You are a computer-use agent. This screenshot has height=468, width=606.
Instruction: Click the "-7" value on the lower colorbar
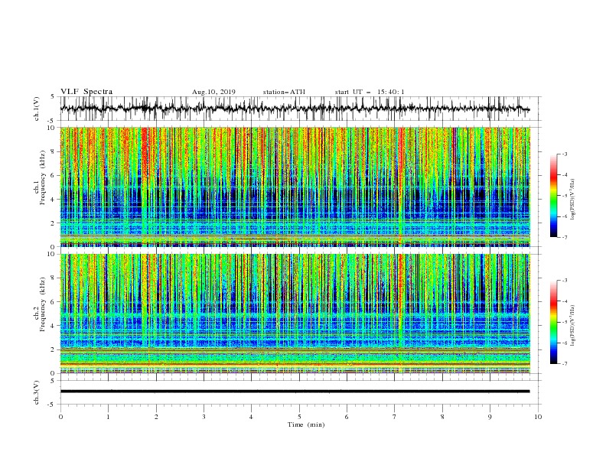(564, 363)
